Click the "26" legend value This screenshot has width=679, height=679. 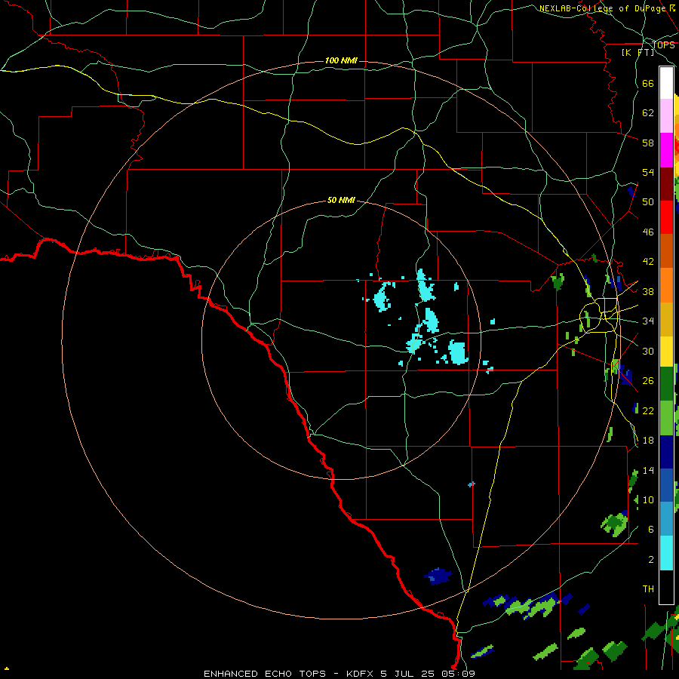648,381
